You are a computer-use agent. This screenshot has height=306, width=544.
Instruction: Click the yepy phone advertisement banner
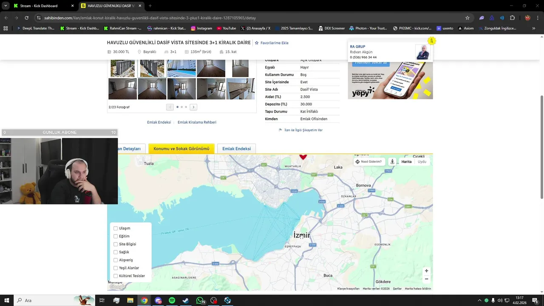coord(390,80)
